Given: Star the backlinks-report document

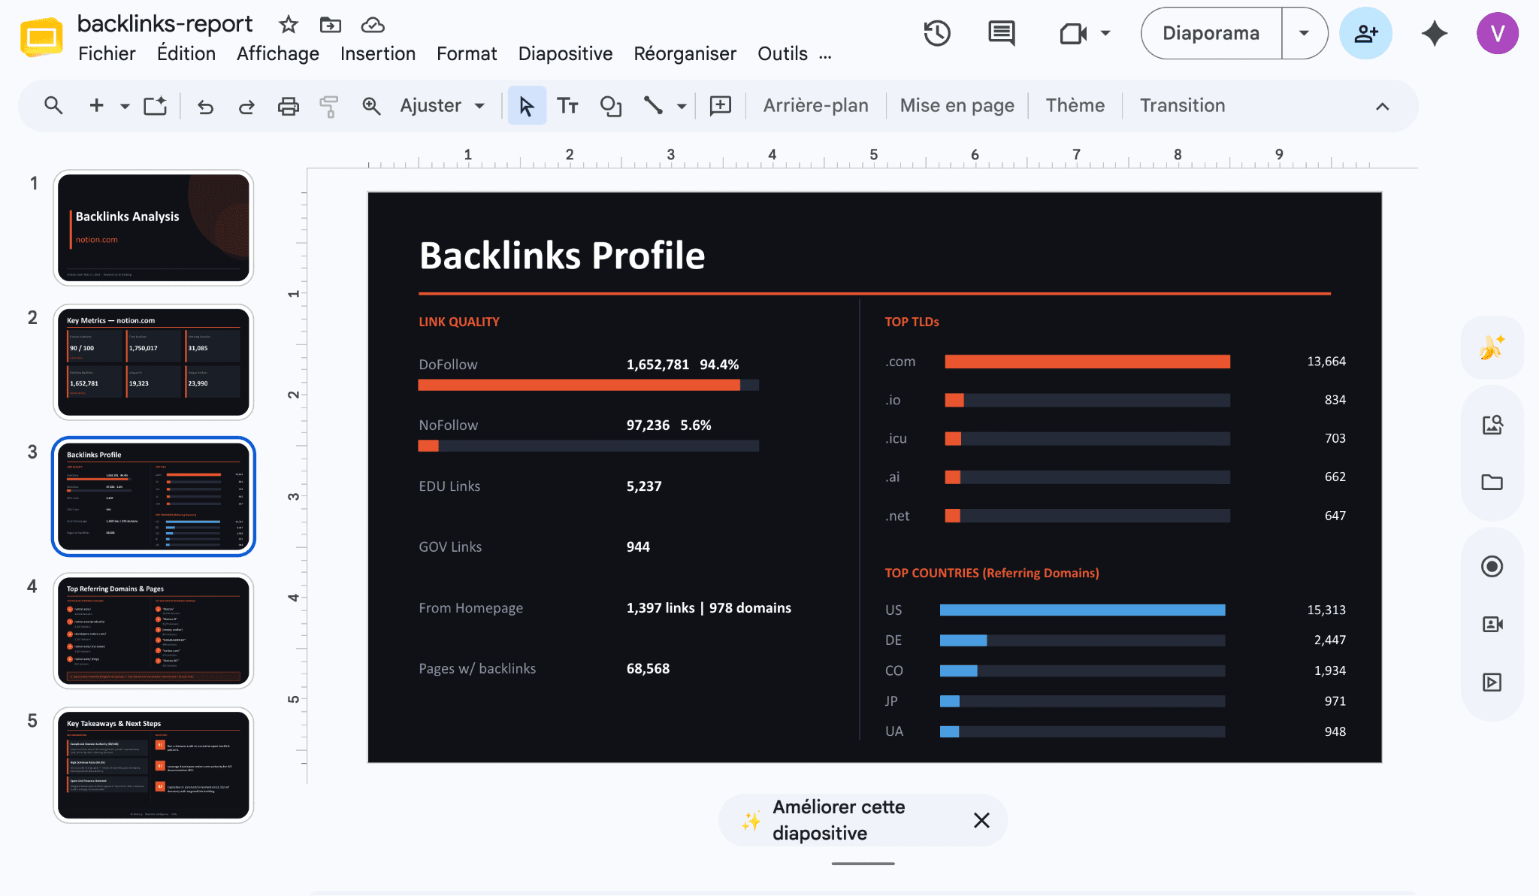Looking at the screenshot, I should 288,25.
